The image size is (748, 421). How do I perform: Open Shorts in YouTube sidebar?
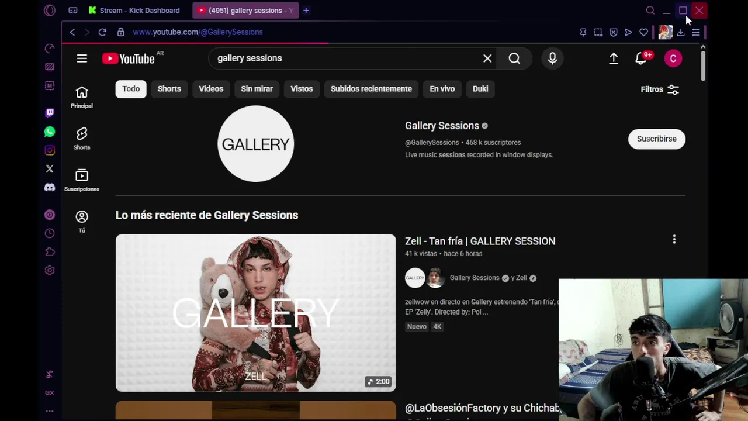[82, 139]
